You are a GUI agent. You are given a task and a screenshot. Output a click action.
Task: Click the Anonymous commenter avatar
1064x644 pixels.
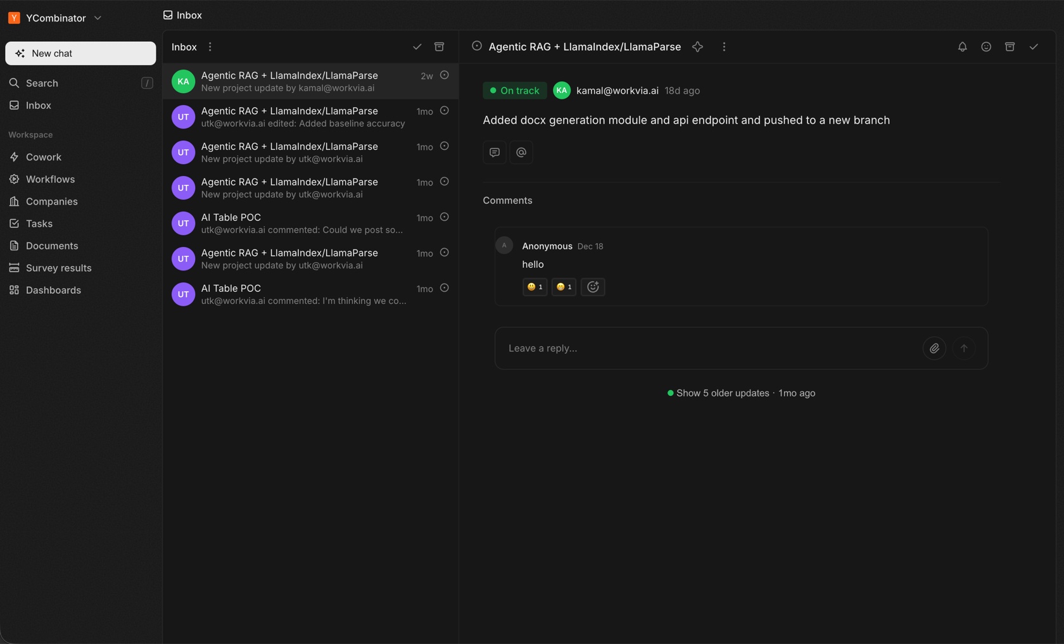pyautogui.click(x=504, y=245)
